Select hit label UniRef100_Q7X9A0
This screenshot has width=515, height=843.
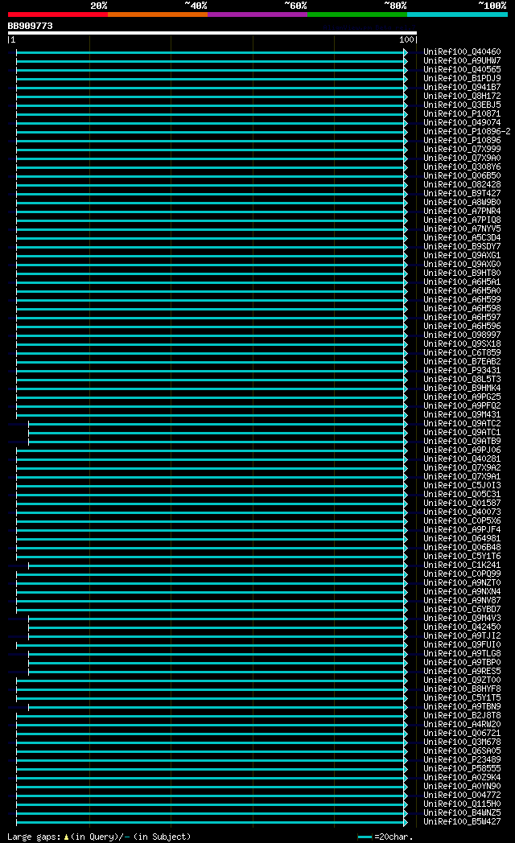click(x=462, y=158)
